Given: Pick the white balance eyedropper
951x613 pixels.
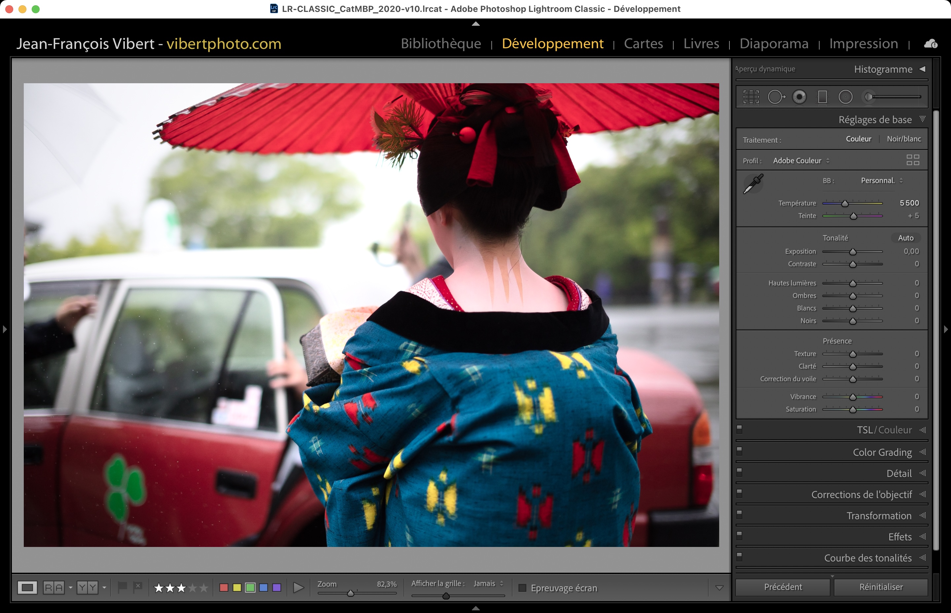Looking at the screenshot, I should tap(753, 184).
